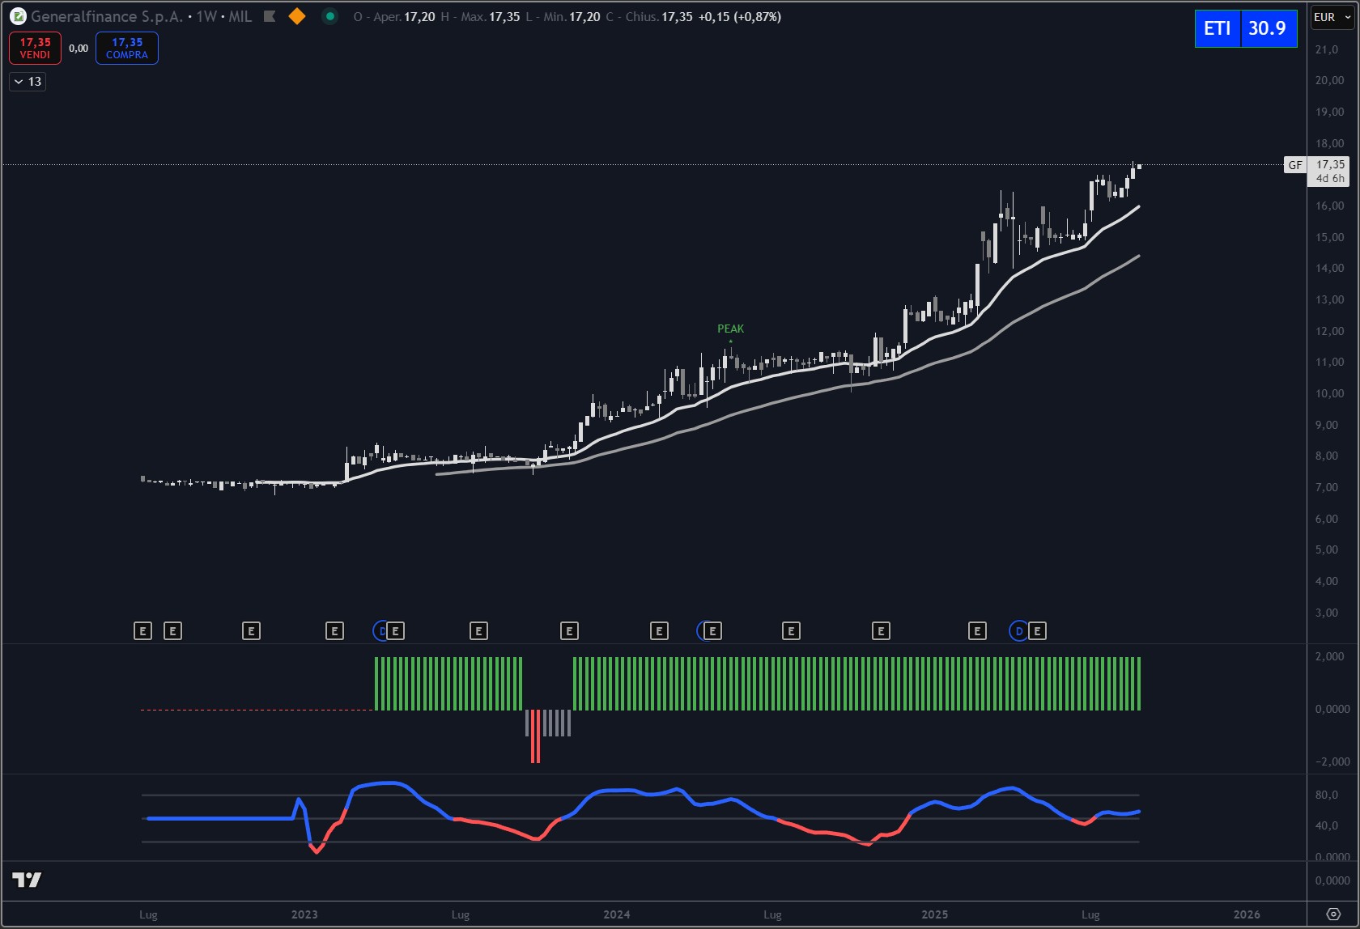This screenshot has width=1360, height=929.
Task: Click the blue ETI 30.9 badge
Action: click(x=1245, y=28)
